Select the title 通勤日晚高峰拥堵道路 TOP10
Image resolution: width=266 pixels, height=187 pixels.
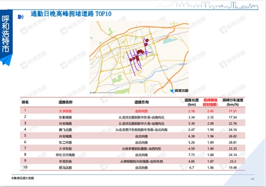coord(71,14)
